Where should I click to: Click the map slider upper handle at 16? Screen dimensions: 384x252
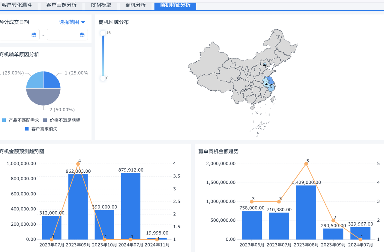103,33
